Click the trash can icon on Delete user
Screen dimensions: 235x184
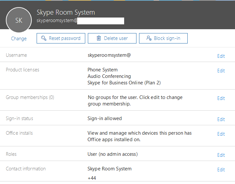point(99,38)
